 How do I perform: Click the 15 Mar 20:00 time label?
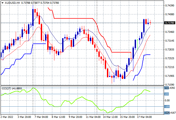[127, 117]
